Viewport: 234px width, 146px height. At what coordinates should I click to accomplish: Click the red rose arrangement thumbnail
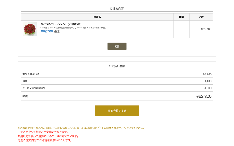(x=30, y=29)
